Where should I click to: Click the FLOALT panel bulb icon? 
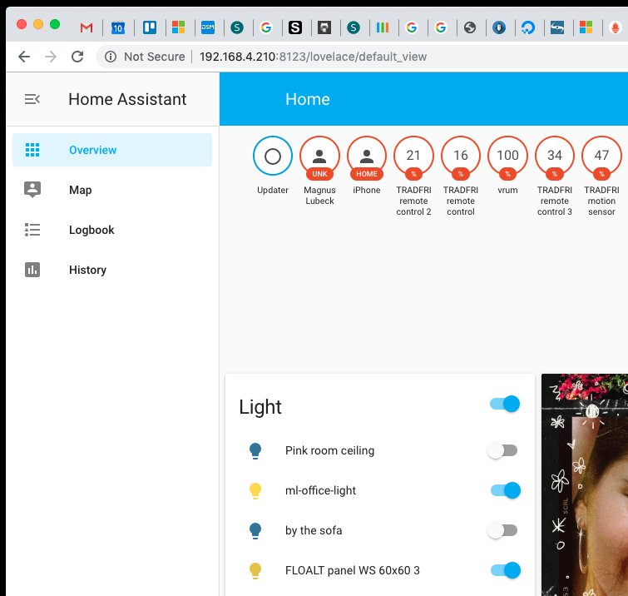256,570
